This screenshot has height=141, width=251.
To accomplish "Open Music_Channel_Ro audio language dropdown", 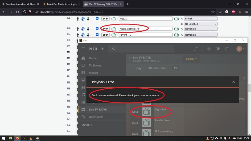I will click(x=201, y=29).
